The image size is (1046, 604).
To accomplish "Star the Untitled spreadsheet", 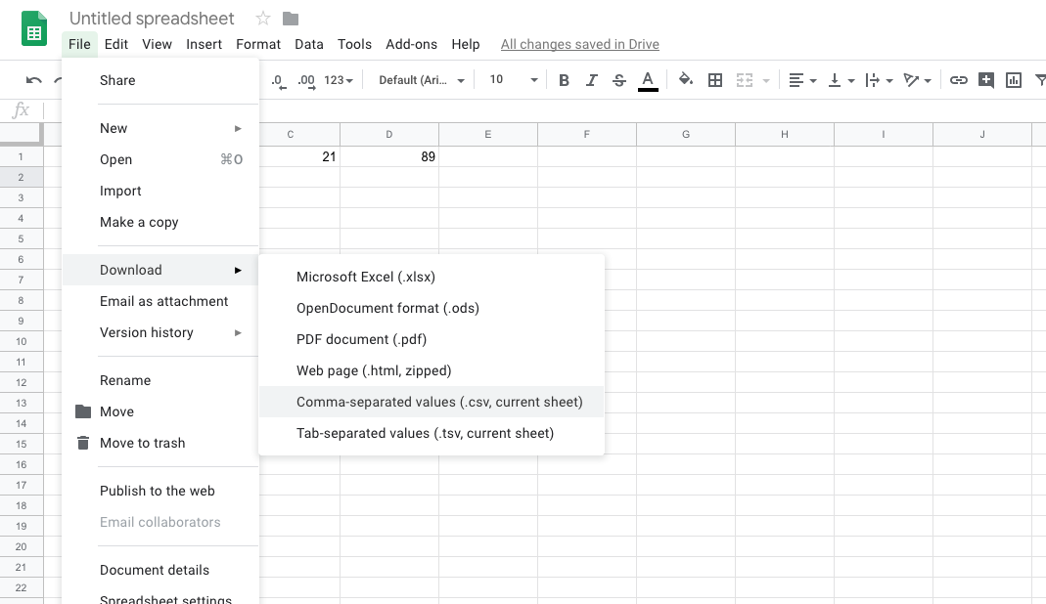I will [x=262, y=19].
